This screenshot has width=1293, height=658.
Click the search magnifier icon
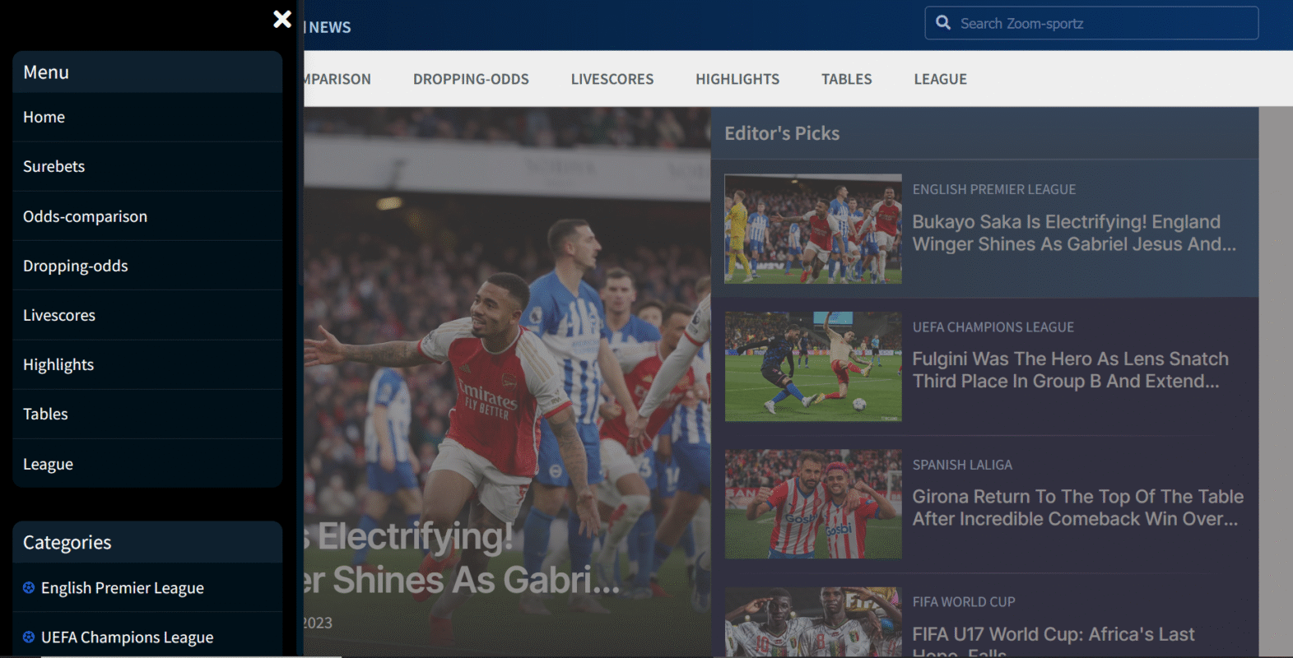[943, 23]
